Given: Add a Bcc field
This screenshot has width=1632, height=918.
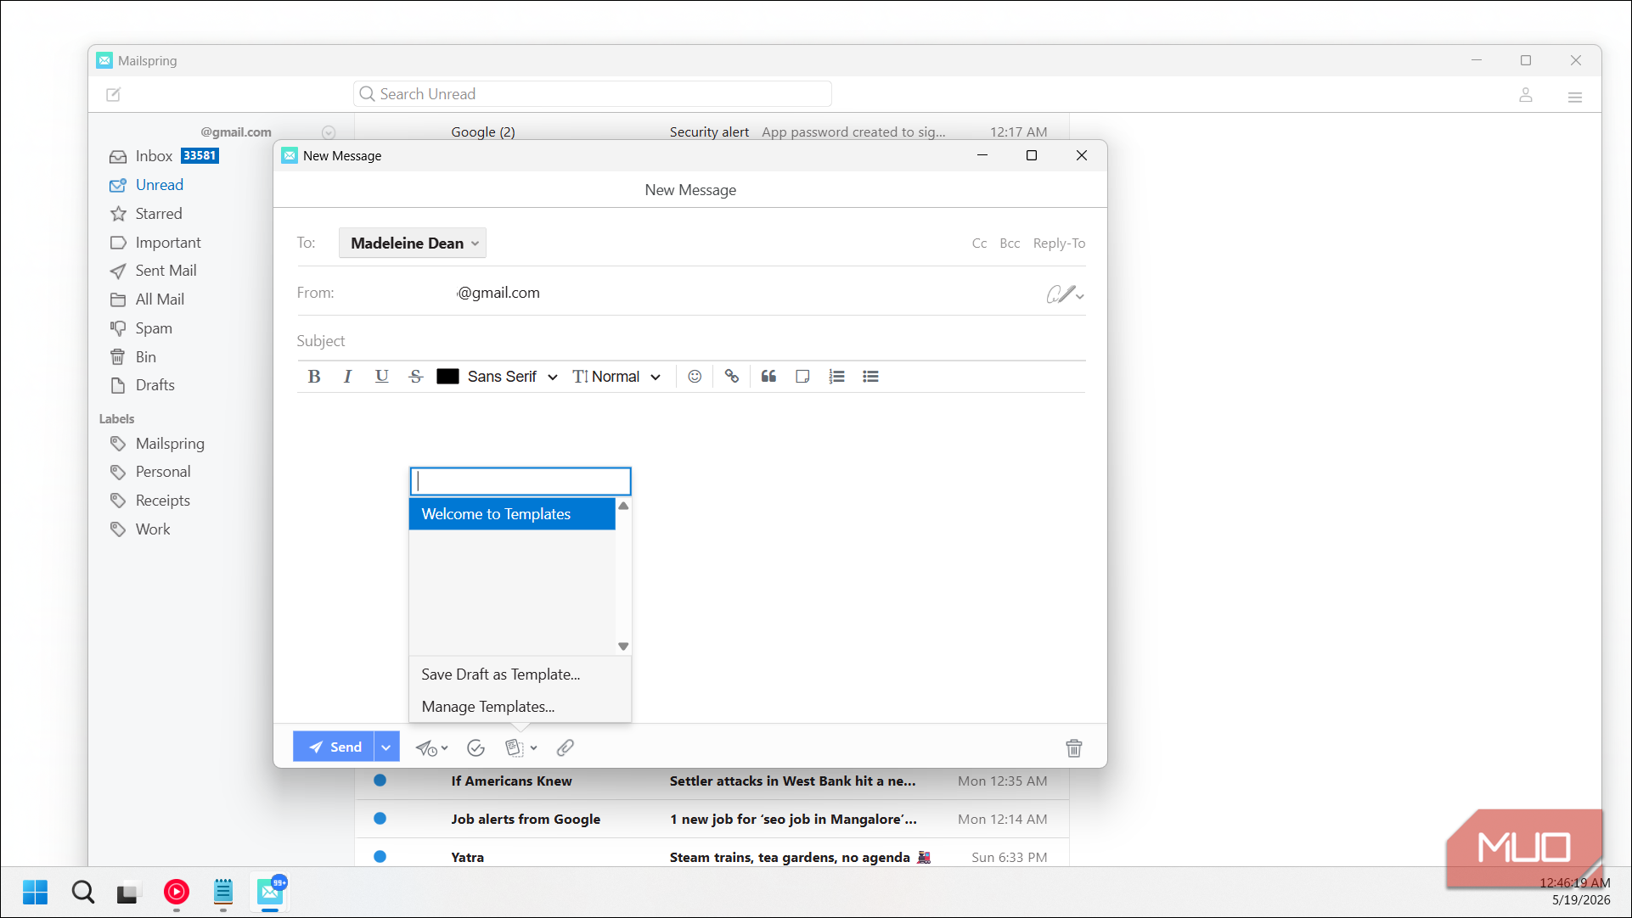Looking at the screenshot, I should coord(1010,243).
